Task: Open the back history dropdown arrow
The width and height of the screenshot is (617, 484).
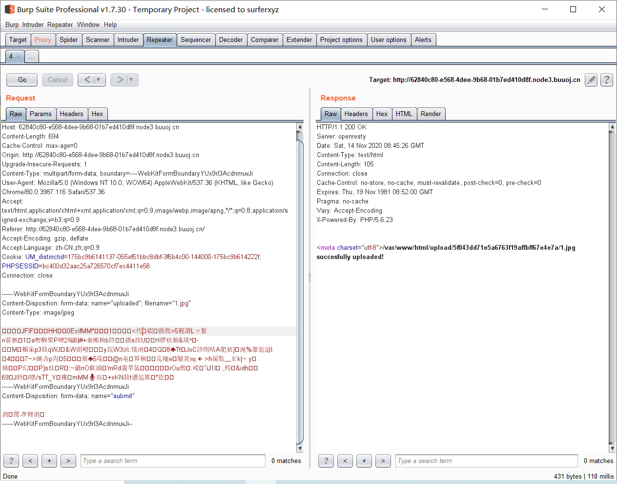Action: [x=99, y=80]
